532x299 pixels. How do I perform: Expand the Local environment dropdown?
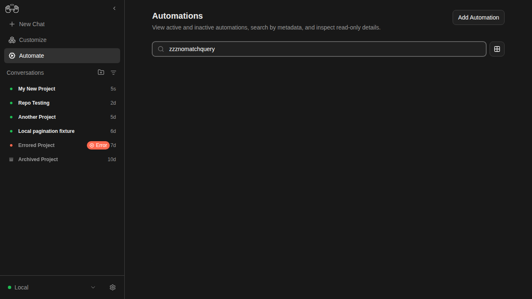pos(52,287)
